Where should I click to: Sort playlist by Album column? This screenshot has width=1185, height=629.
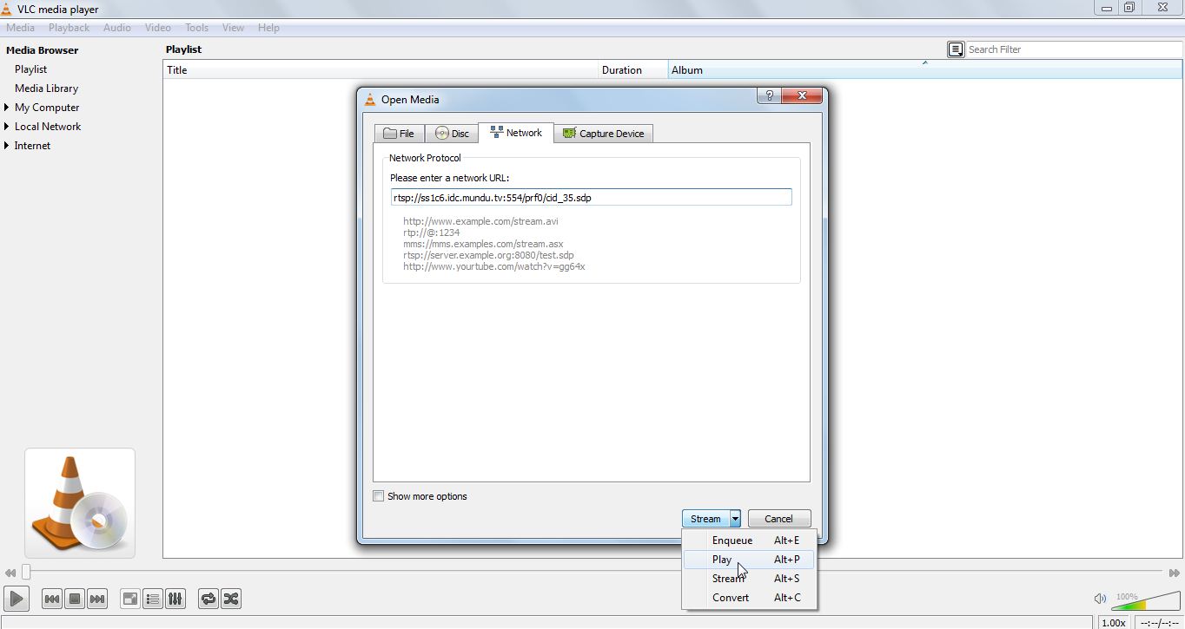tap(925, 70)
